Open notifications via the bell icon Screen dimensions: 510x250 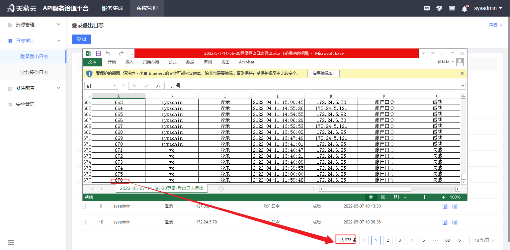pyautogui.click(x=464, y=8)
